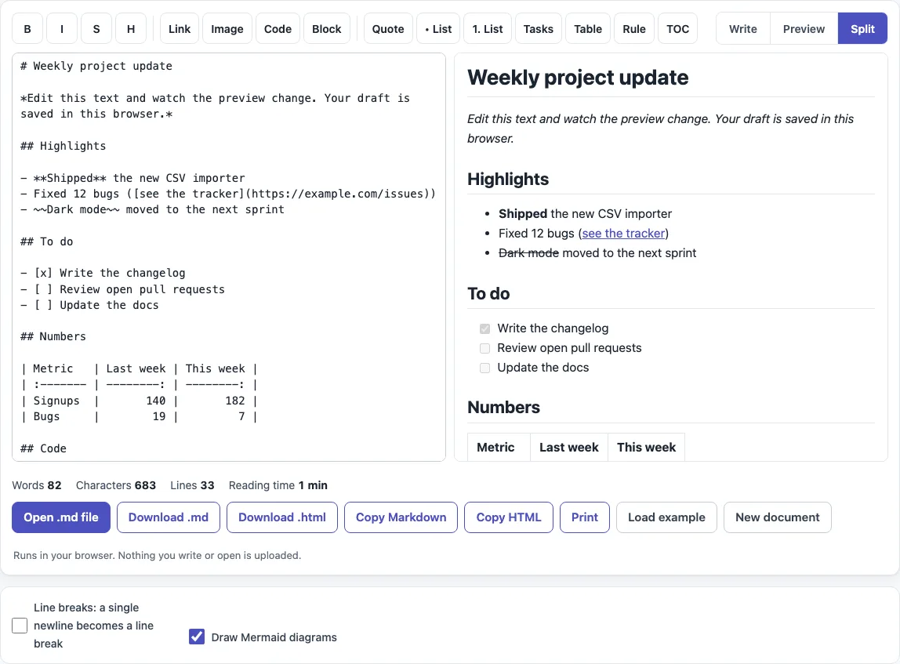
Task: Insert an image with the Image button
Action: point(227,29)
